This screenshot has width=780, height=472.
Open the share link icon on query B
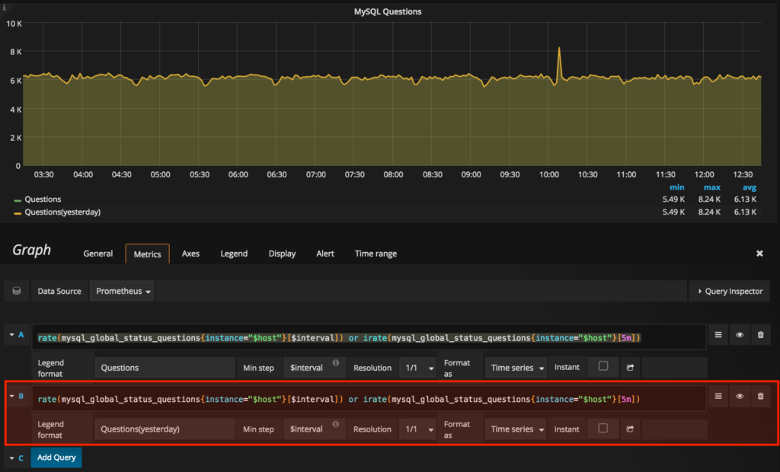coord(630,429)
